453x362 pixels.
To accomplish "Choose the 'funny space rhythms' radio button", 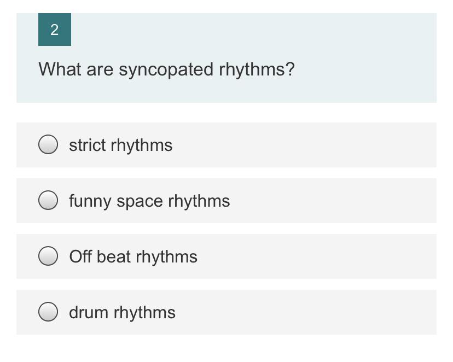I will (x=48, y=201).
